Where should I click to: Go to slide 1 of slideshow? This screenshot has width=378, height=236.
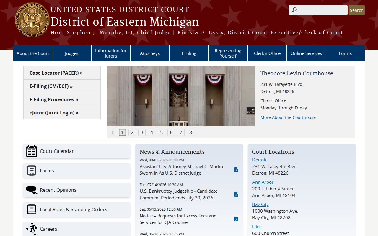tap(122, 132)
